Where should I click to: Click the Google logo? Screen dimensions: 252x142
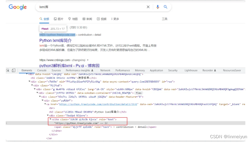[x=18, y=7]
